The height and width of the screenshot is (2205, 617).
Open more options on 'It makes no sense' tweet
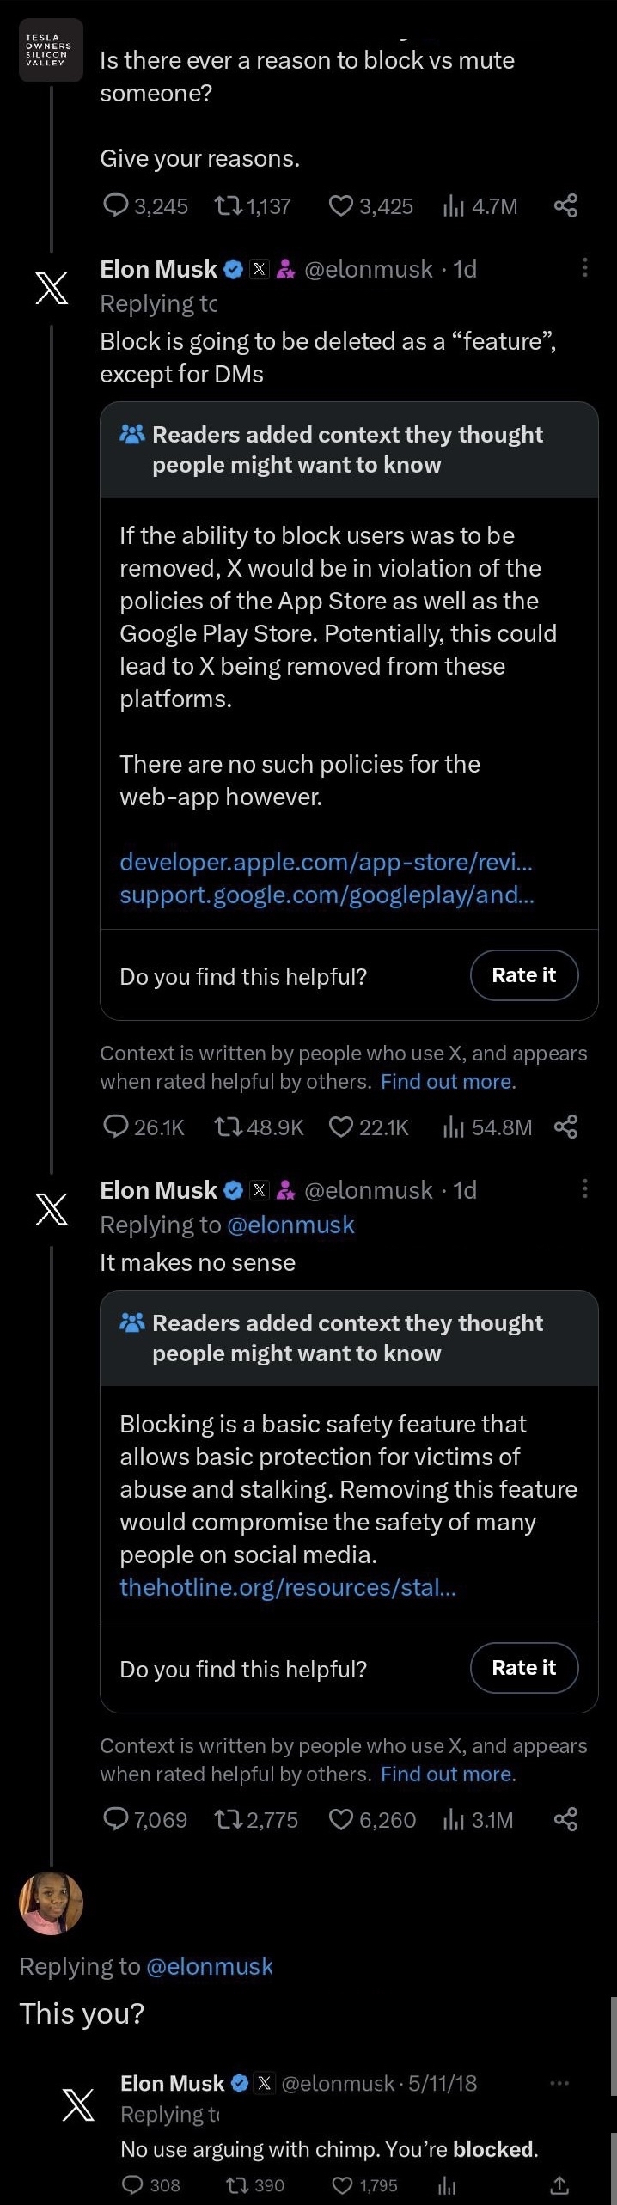tap(584, 1188)
